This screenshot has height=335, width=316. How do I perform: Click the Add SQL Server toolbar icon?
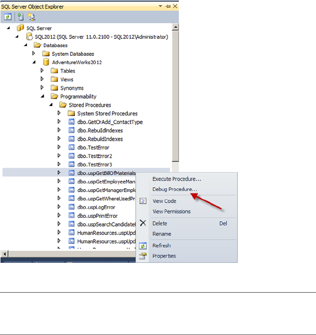coord(21,17)
